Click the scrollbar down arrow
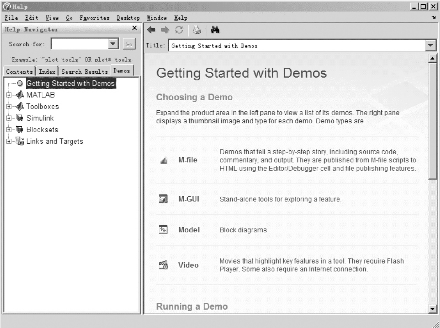Image resolution: width=440 pixels, height=328 pixels. click(433, 309)
